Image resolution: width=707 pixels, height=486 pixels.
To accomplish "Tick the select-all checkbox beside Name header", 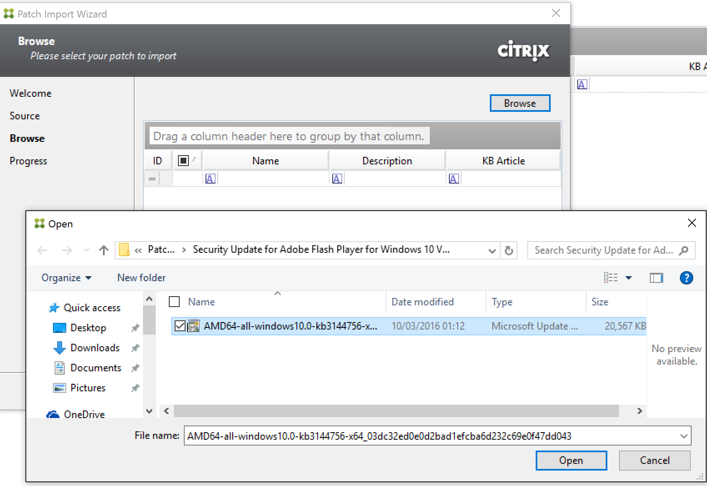I will (x=174, y=302).
